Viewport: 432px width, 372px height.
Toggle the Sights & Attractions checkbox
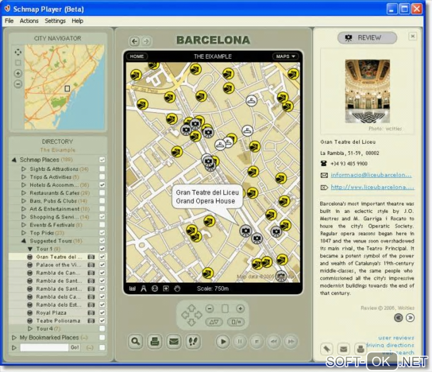pos(102,169)
